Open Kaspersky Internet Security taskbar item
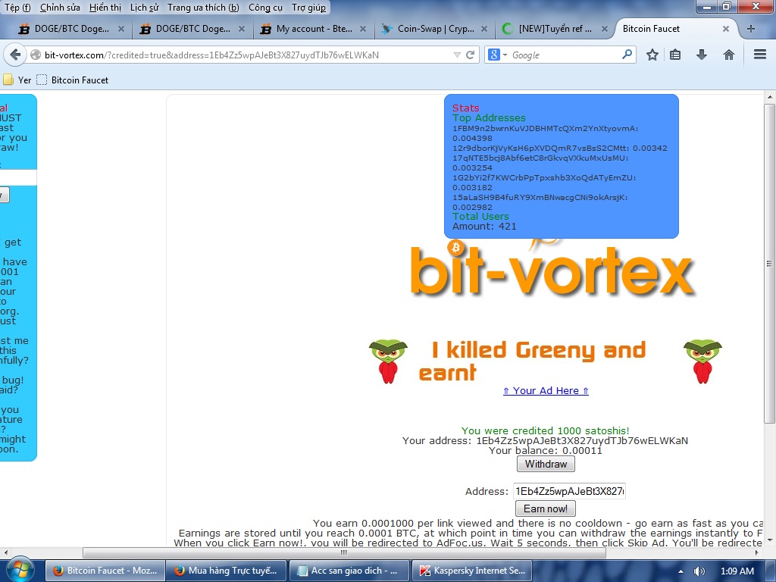The image size is (776, 582). [471, 571]
